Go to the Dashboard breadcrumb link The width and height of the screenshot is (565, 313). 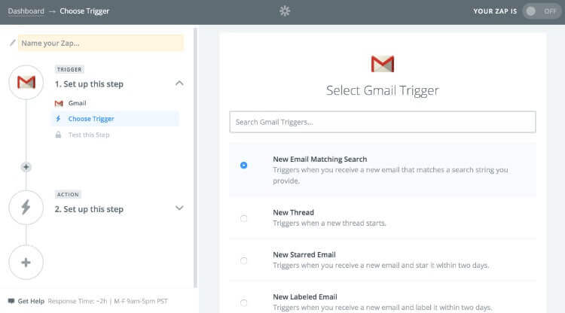click(26, 11)
